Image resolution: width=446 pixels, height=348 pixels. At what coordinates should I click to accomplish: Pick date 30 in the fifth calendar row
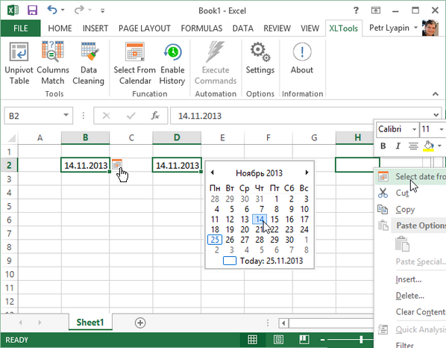289,240
